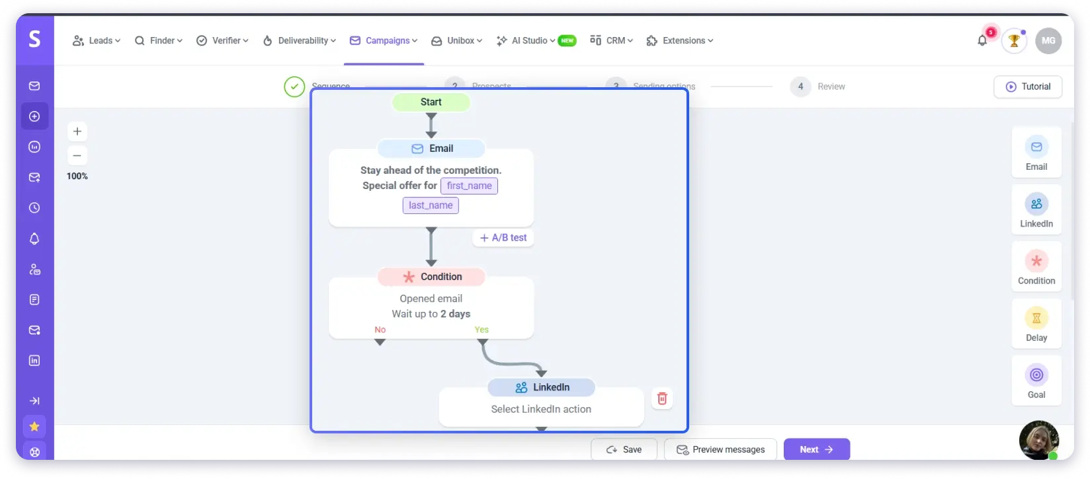This screenshot has width=1090, height=479.
Task: Open the MG user profile avatar
Action: (x=1048, y=41)
